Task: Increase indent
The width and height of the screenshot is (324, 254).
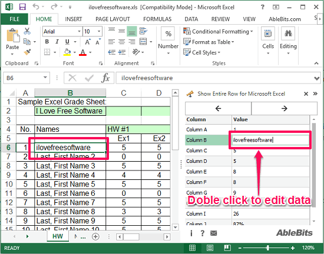Action: click(x=122, y=52)
